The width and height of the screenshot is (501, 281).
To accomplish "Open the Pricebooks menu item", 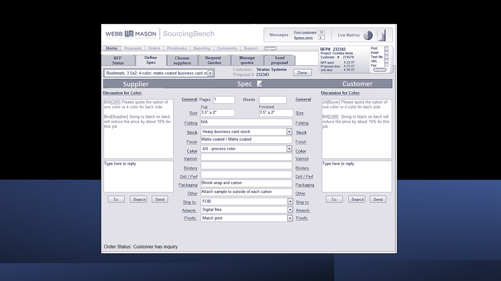I will (177, 48).
